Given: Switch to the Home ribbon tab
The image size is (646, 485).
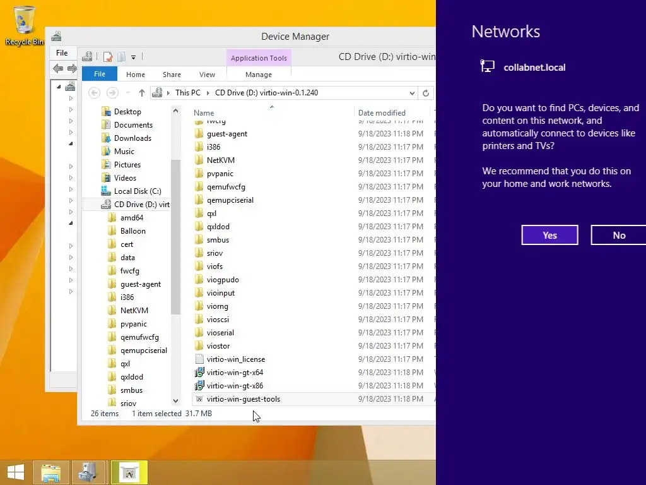Looking at the screenshot, I should point(136,75).
